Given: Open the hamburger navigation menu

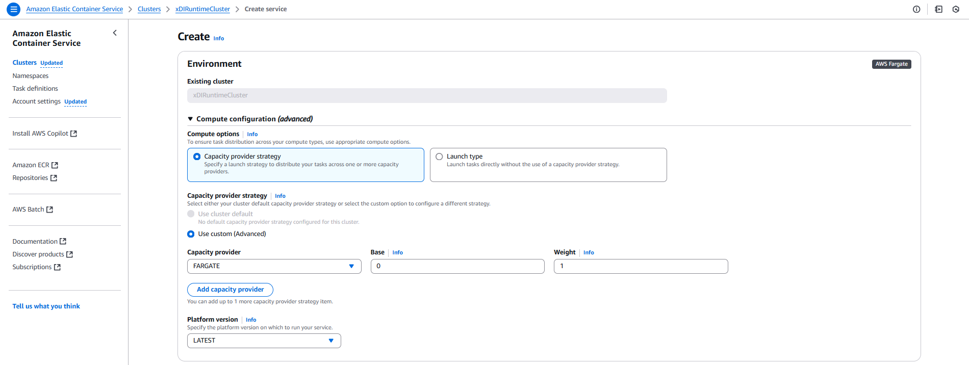Looking at the screenshot, I should coord(14,9).
